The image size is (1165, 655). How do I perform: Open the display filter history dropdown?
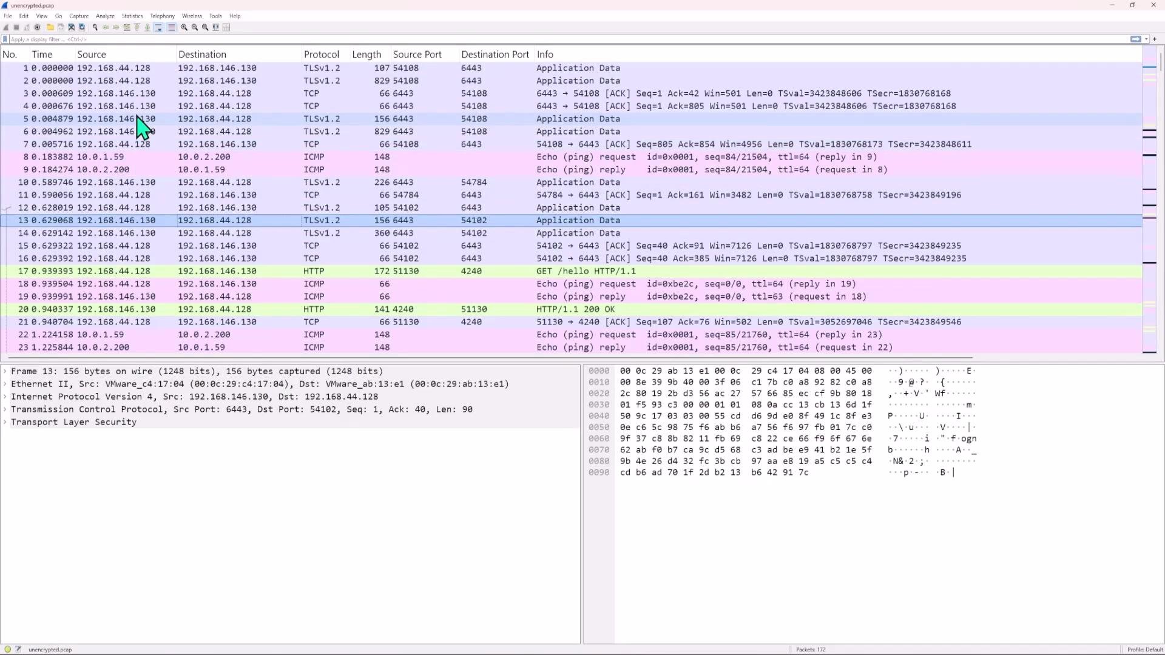click(1146, 39)
